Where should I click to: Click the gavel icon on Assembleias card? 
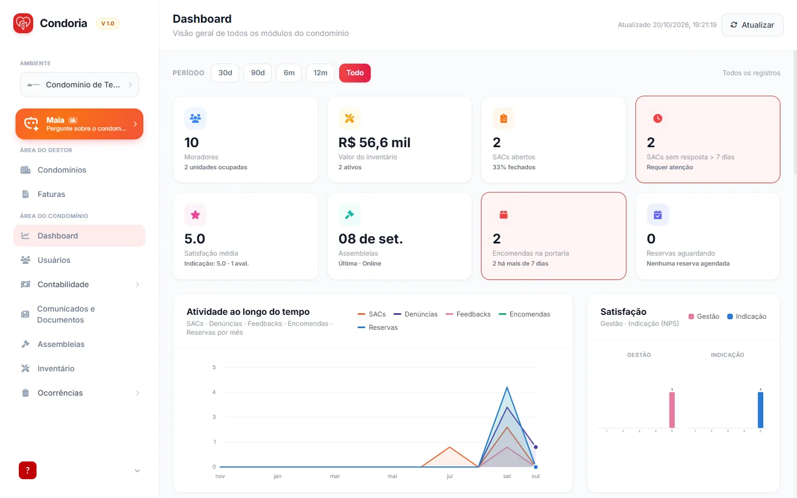349,215
